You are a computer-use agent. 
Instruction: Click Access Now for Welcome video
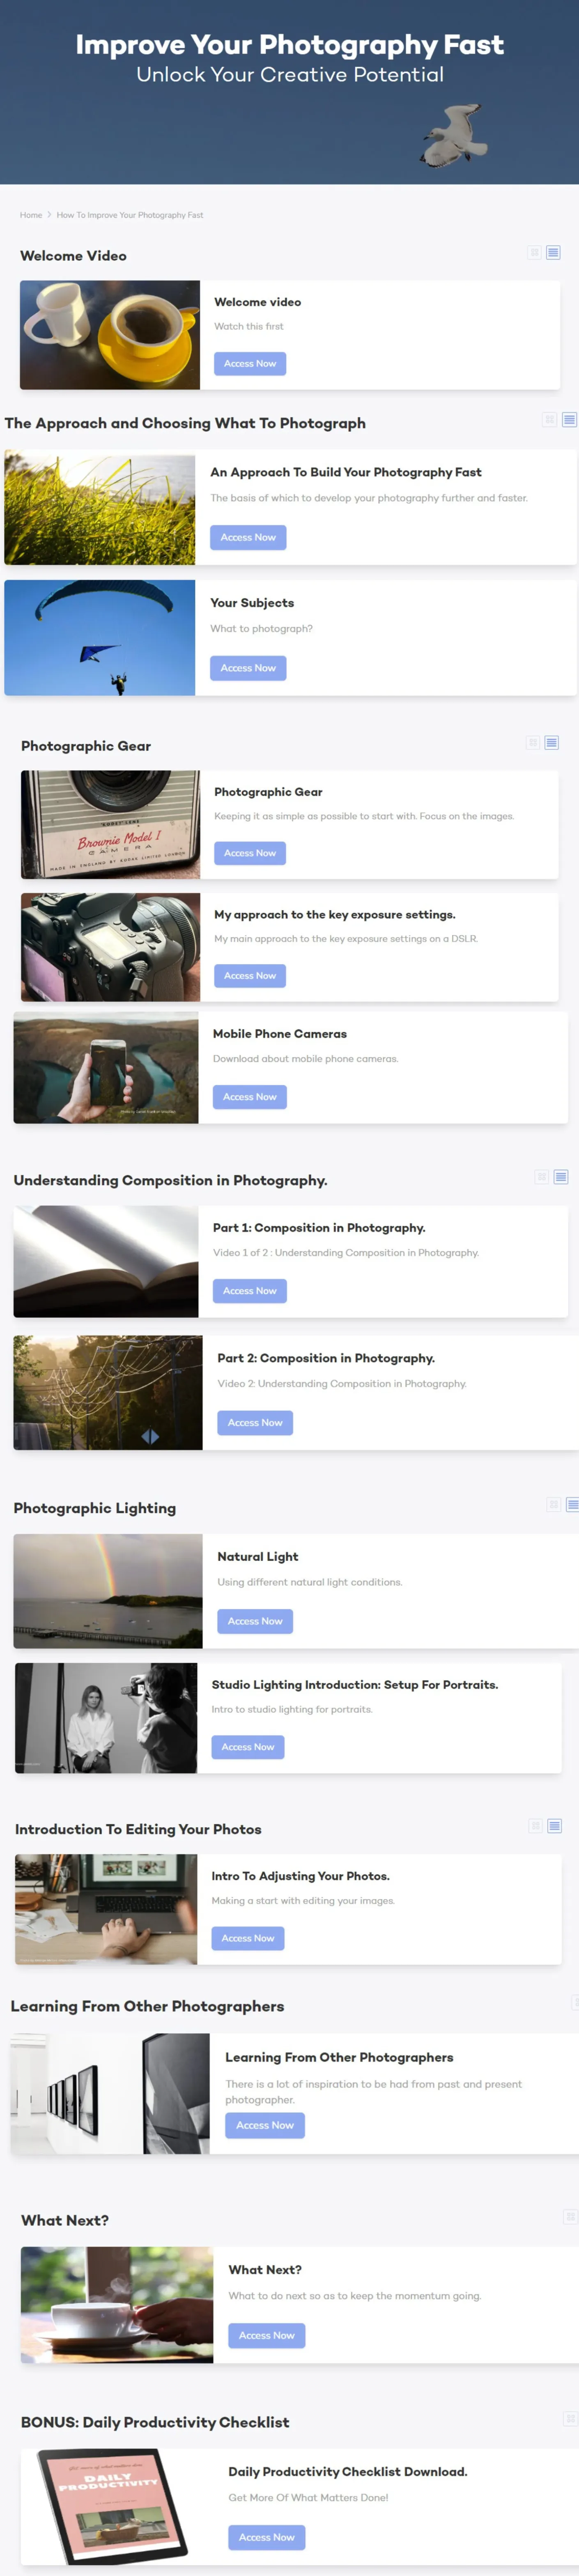click(x=250, y=364)
